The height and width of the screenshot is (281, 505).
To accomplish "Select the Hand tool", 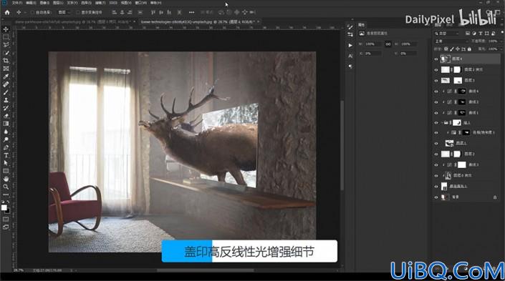I will pyautogui.click(x=6, y=179).
